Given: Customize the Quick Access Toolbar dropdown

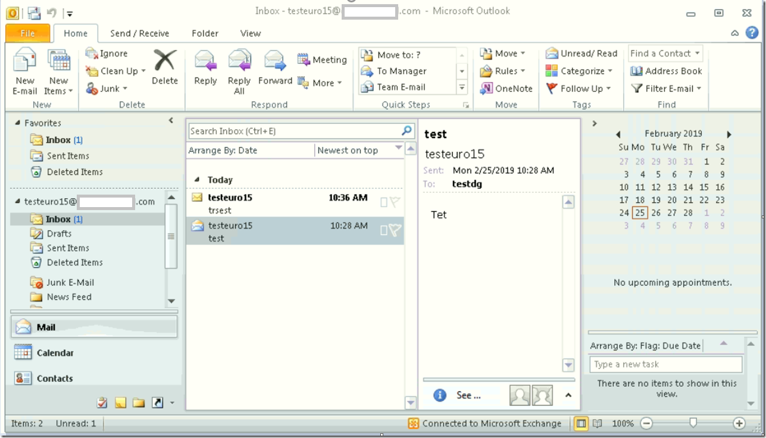Looking at the screenshot, I should [70, 12].
